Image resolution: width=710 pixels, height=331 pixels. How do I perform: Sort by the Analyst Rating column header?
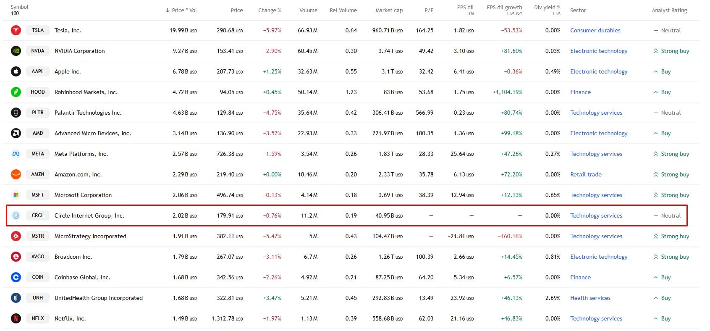pos(669,10)
